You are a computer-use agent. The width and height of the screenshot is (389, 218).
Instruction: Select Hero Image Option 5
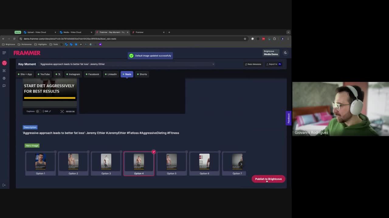click(172, 163)
